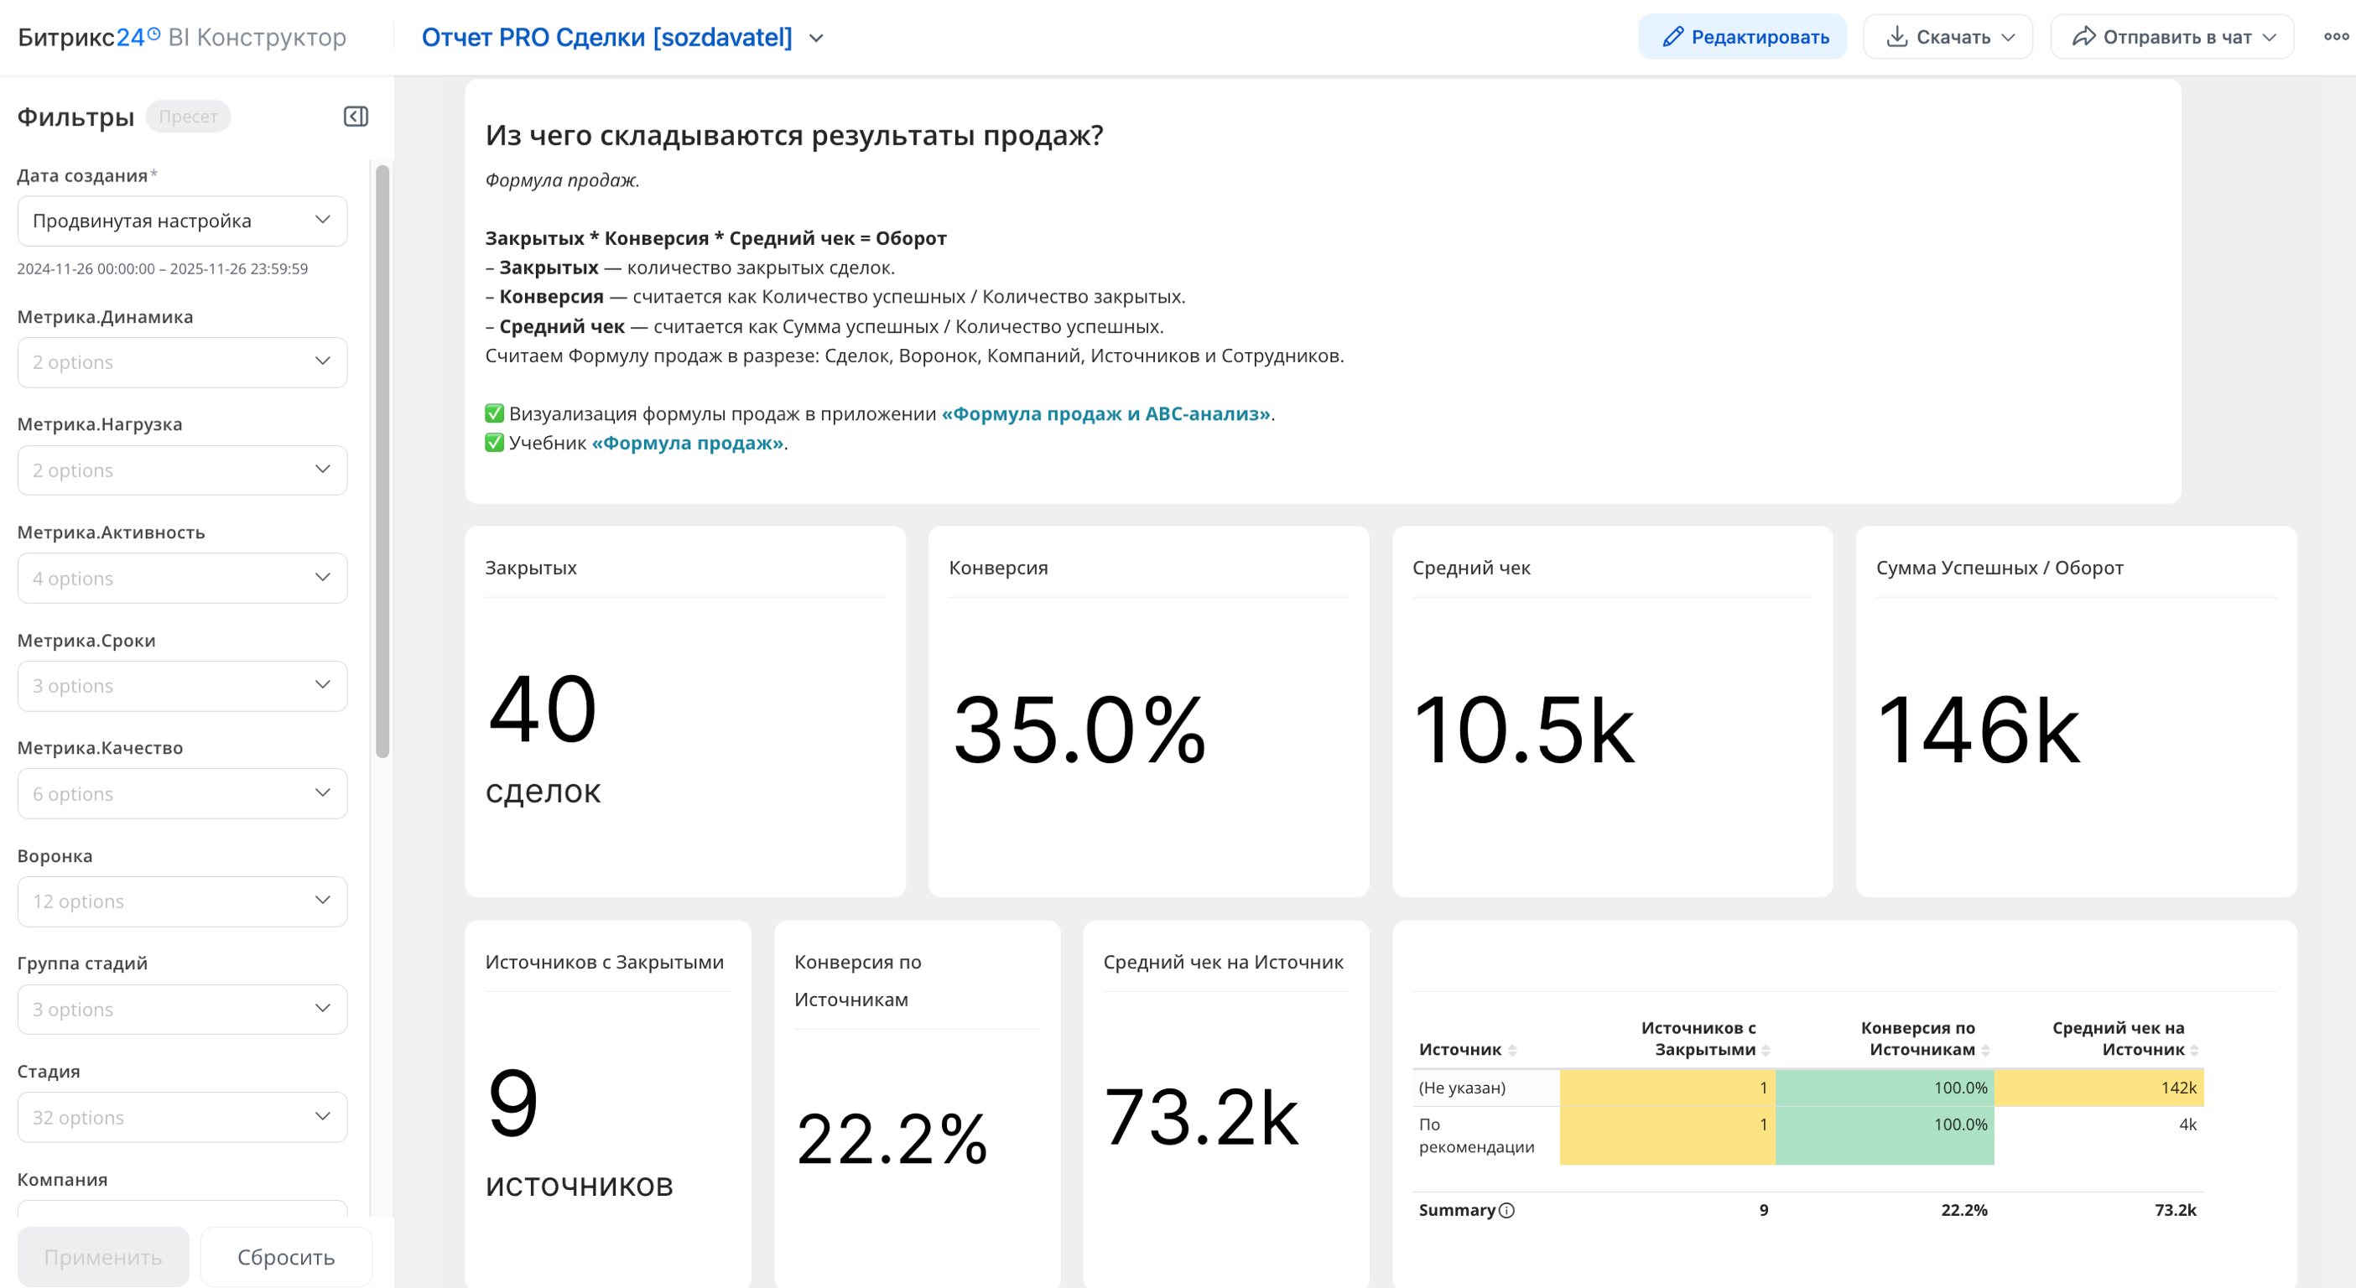Open Метрика.Динамика filter dropdown

182,362
